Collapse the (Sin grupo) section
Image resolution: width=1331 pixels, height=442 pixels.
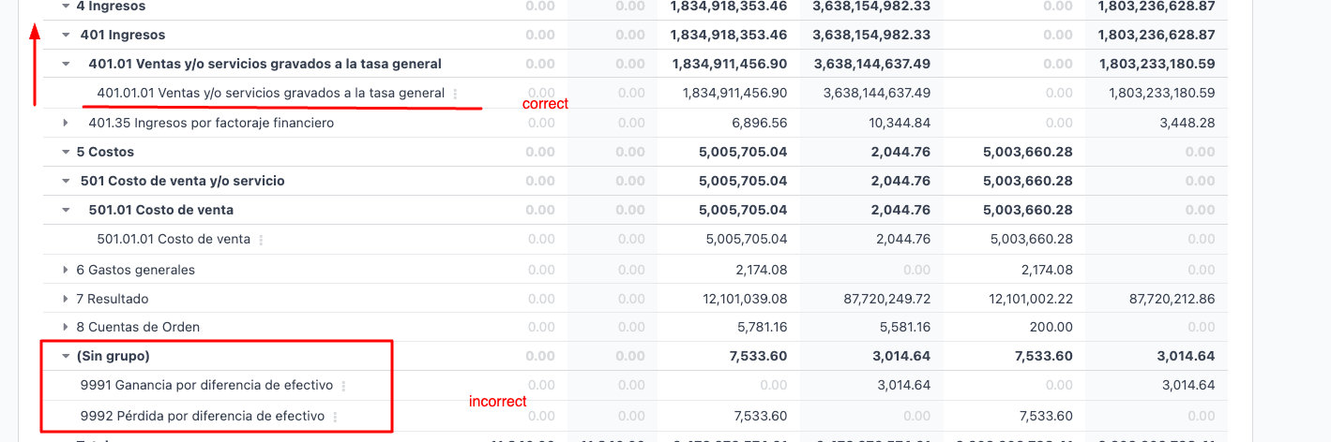pyautogui.click(x=66, y=356)
